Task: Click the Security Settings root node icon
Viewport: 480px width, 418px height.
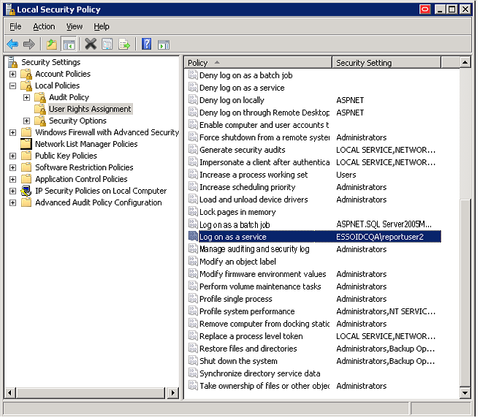Action: pos(13,62)
